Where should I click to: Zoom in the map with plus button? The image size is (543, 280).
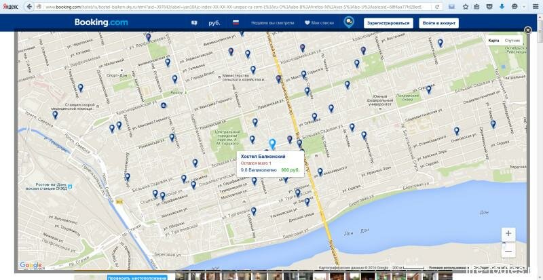tap(508, 234)
